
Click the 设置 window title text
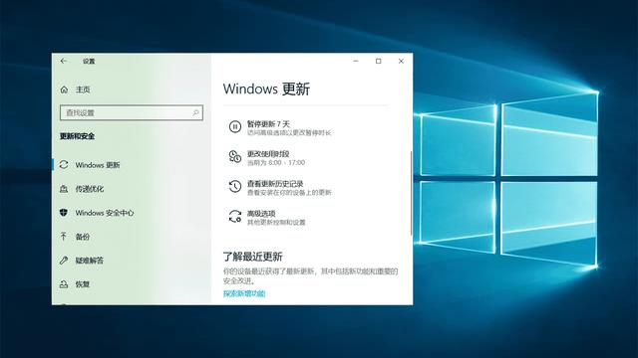click(89, 62)
